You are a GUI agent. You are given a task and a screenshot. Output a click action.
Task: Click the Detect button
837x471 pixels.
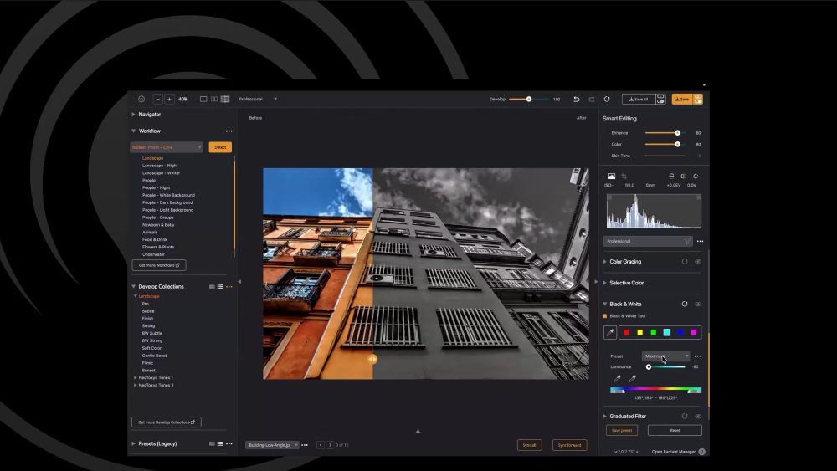pyautogui.click(x=220, y=147)
